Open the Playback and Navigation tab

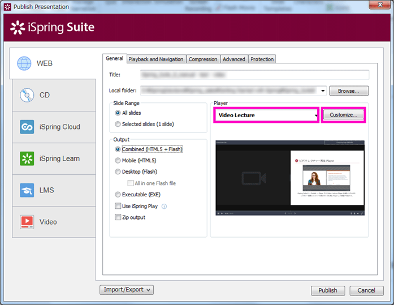(x=156, y=59)
